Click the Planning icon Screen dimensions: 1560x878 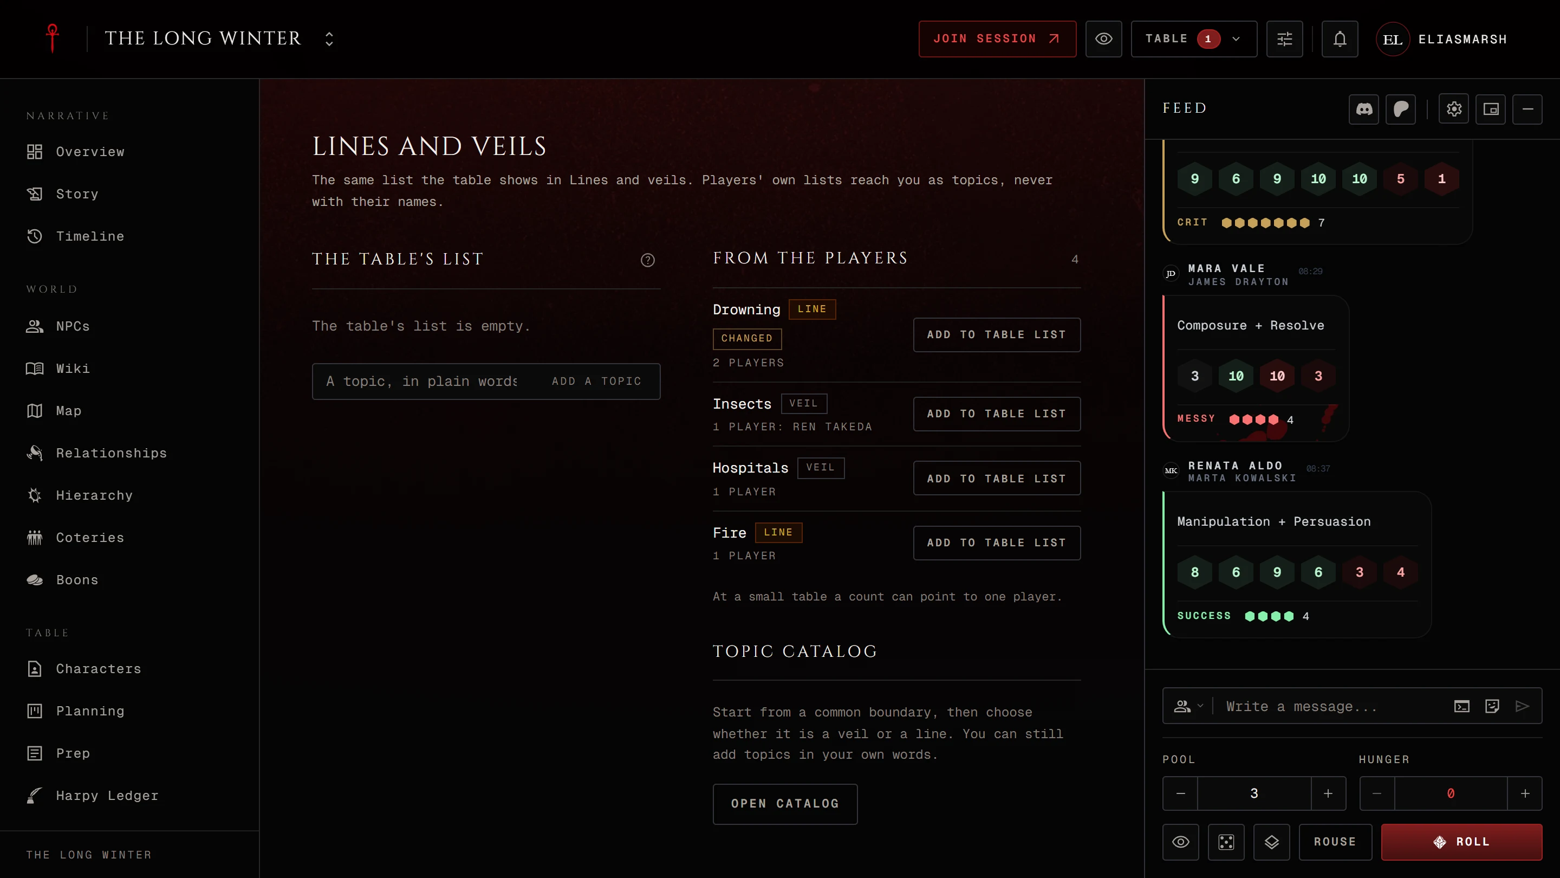[35, 711]
